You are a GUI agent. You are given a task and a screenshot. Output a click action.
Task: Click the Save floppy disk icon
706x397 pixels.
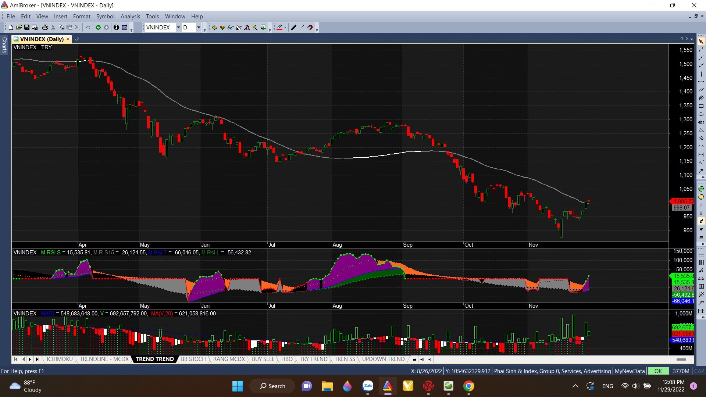click(x=27, y=28)
